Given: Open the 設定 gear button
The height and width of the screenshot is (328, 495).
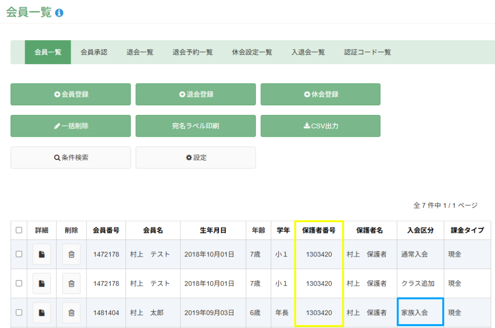Looking at the screenshot, I should pyautogui.click(x=195, y=157).
